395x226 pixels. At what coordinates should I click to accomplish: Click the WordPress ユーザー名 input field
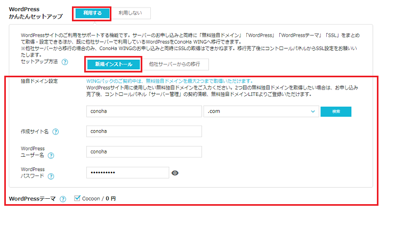coord(144,152)
